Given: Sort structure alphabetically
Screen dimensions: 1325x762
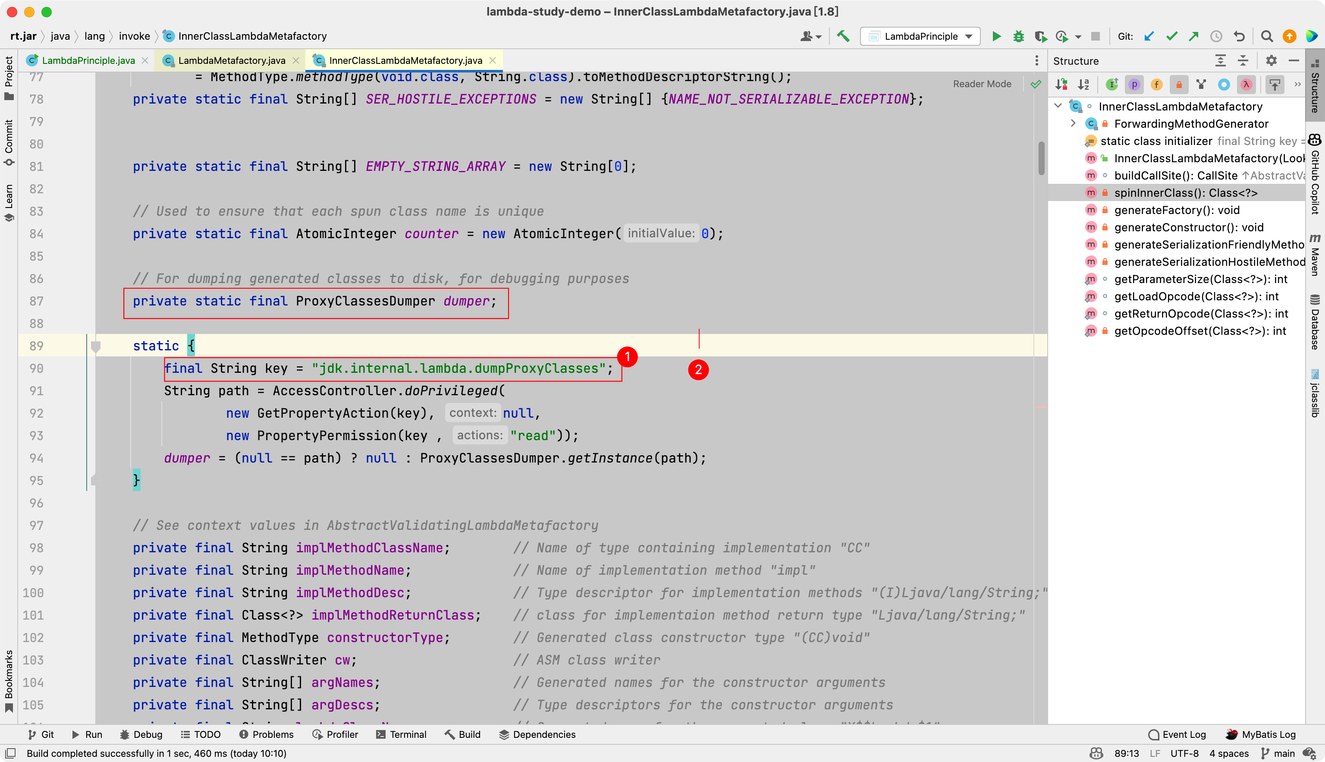Looking at the screenshot, I should pyautogui.click(x=1083, y=84).
